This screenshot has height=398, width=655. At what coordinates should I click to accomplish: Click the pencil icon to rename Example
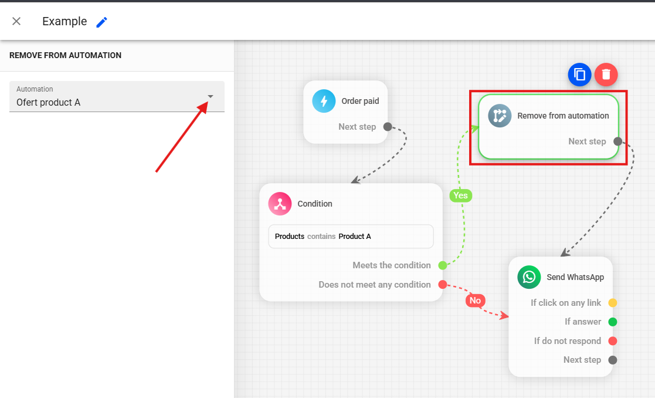[x=102, y=22]
